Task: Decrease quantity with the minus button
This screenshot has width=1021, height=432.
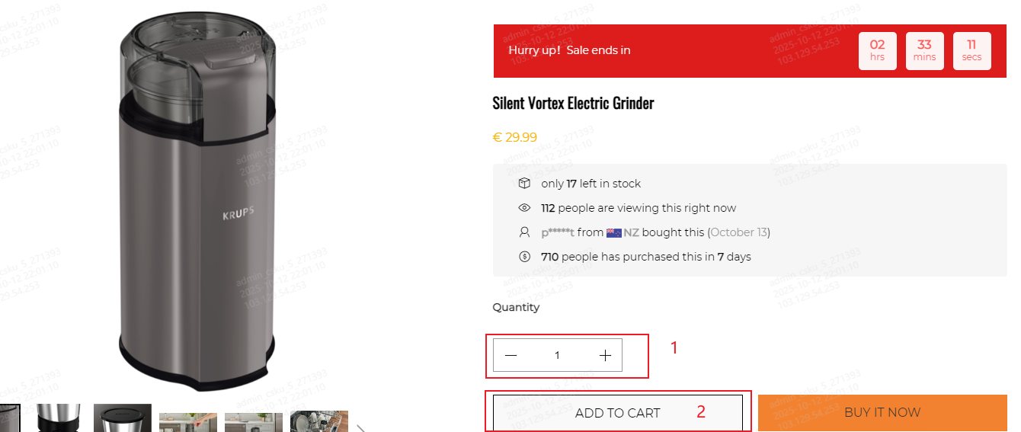Action: coord(511,355)
